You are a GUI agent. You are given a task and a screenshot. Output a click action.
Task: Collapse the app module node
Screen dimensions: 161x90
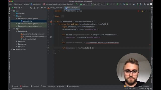12,11
